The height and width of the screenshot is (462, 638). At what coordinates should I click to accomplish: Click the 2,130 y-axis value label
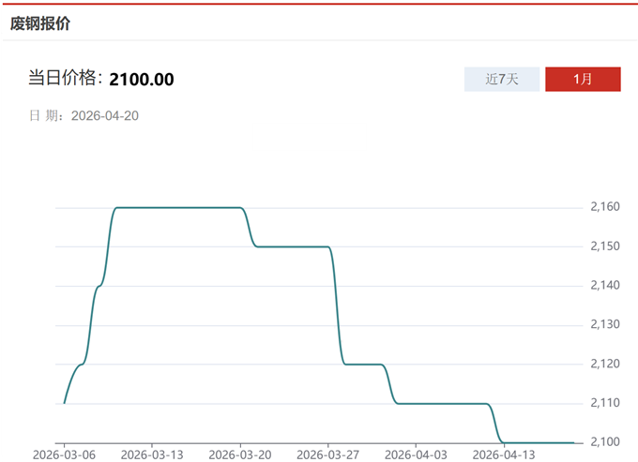[x=605, y=324]
